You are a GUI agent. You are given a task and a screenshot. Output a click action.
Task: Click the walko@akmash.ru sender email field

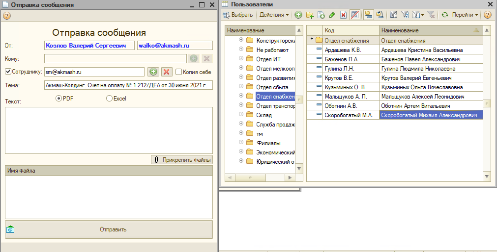(175, 45)
